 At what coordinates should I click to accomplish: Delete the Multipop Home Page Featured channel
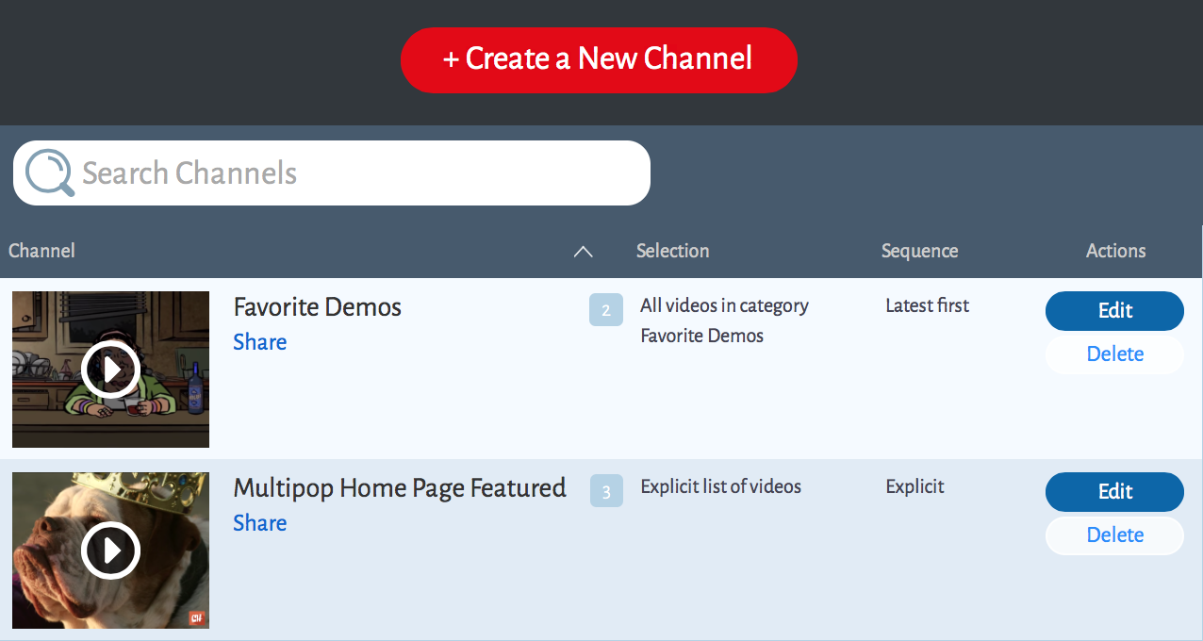pos(1114,535)
